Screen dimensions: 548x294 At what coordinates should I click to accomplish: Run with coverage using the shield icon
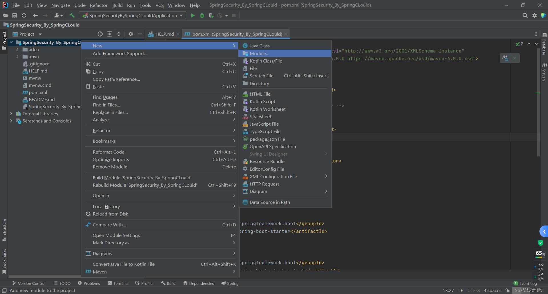coord(211,15)
